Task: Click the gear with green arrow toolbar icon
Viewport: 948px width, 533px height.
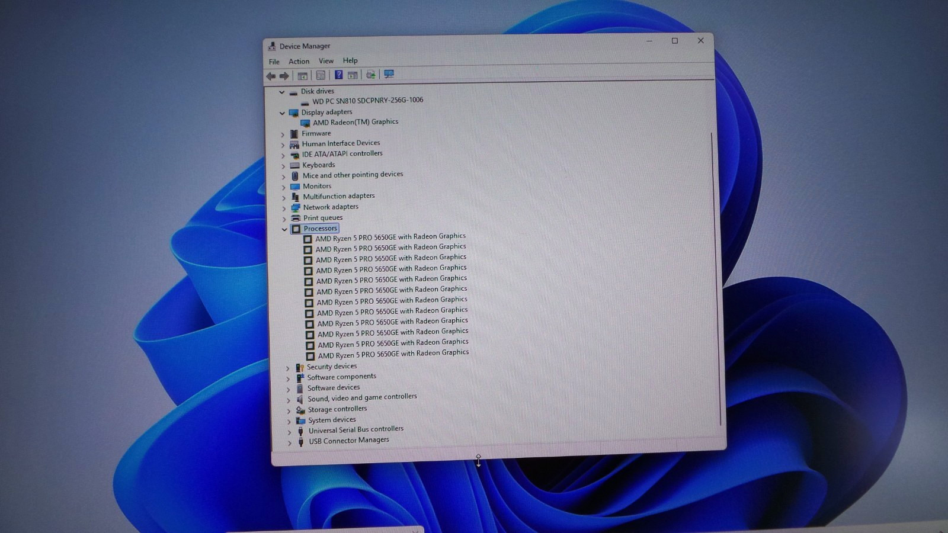Action: tap(371, 75)
